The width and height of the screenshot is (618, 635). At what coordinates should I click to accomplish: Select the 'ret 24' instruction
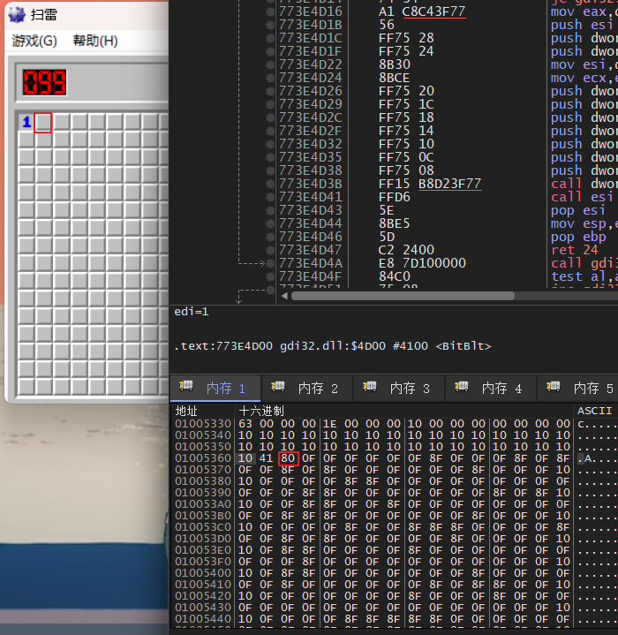pyautogui.click(x=574, y=250)
